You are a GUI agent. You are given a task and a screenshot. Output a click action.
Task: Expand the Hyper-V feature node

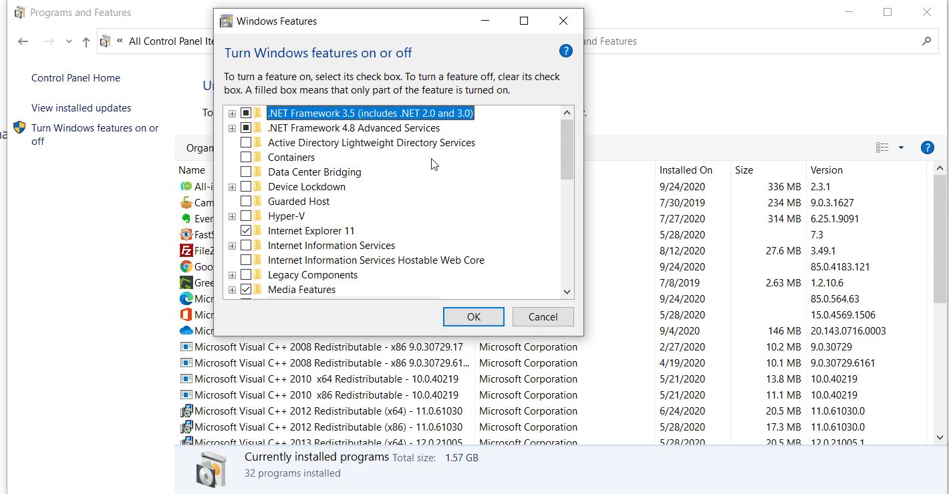click(232, 216)
